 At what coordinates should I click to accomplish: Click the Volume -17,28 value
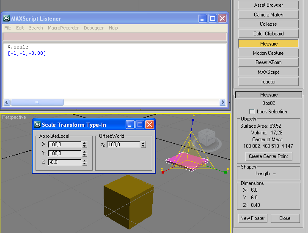tap(276, 133)
